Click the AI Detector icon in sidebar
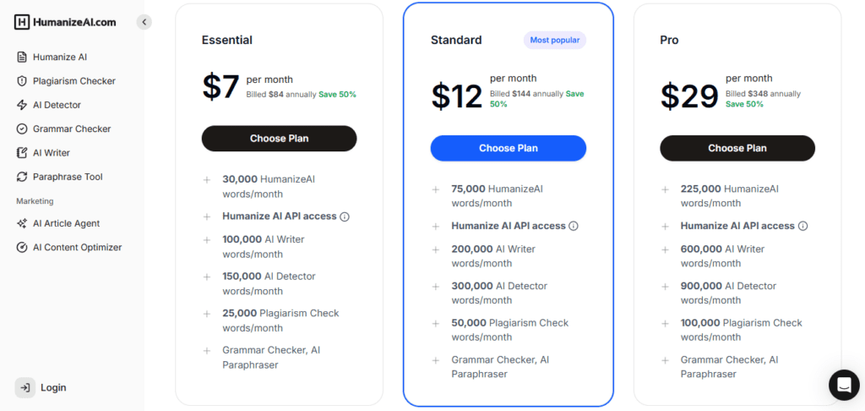Viewport: 865px width, 411px height. tap(23, 105)
